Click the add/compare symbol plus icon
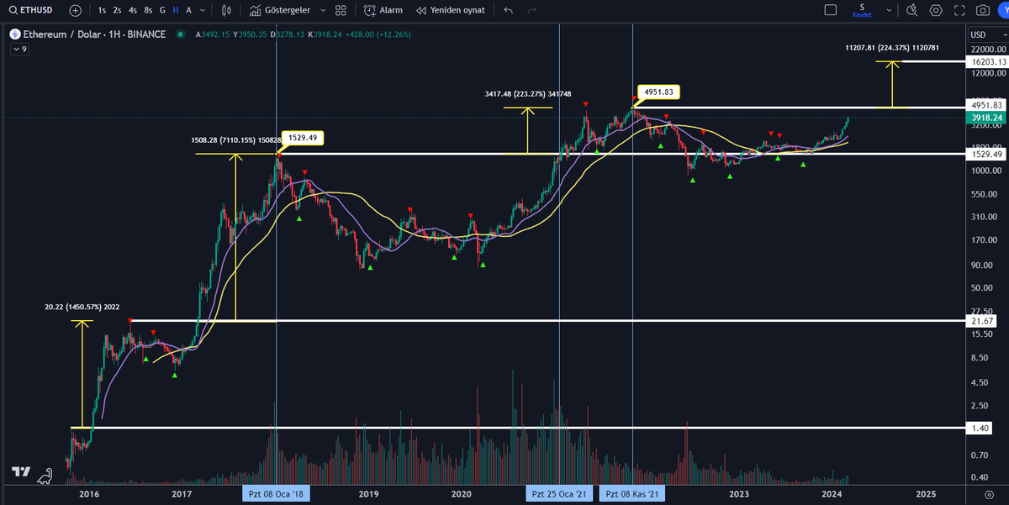The image size is (1009, 505). click(x=76, y=10)
